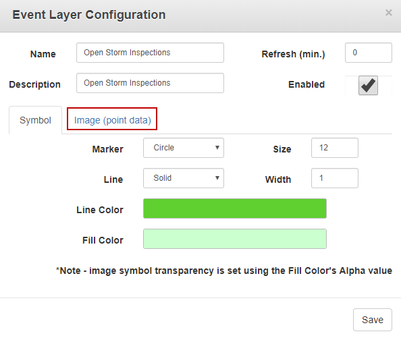The width and height of the screenshot is (401, 340).
Task: Click the Fill Color label
Action: 103,240
